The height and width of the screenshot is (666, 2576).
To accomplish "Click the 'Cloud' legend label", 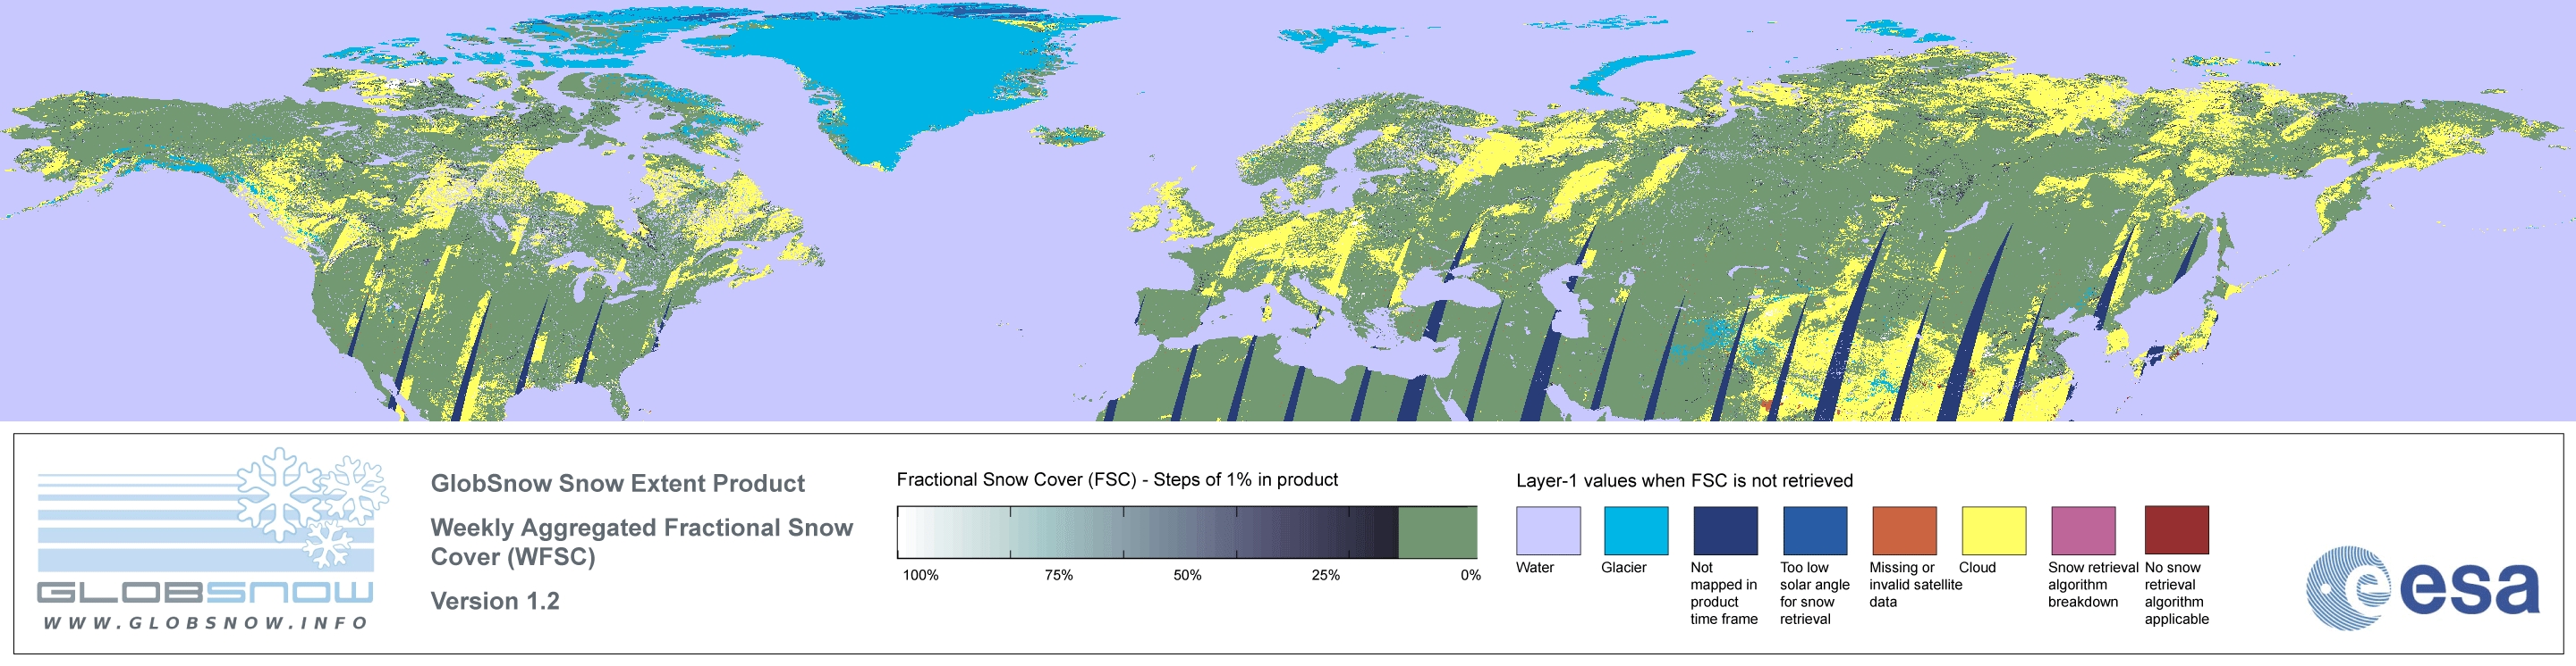I will 1977,567.
